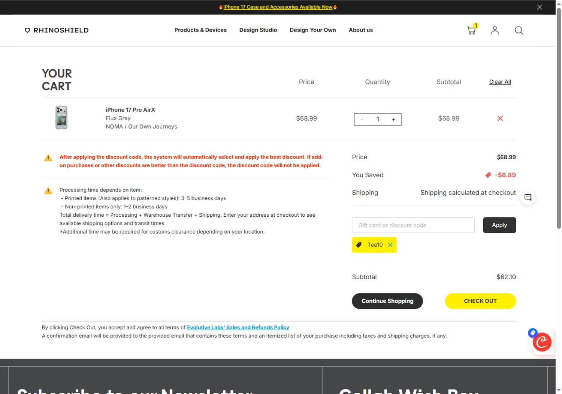Click the Tee10 discount tag label
562x394 pixels.
coord(375,245)
